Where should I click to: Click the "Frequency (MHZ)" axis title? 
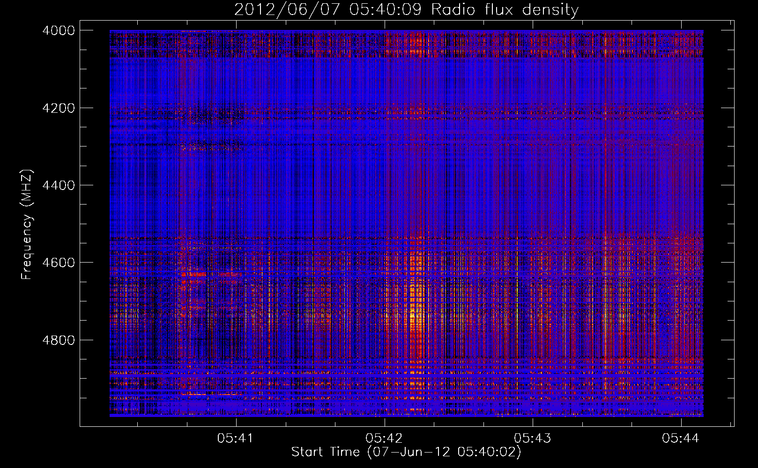click(27, 225)
